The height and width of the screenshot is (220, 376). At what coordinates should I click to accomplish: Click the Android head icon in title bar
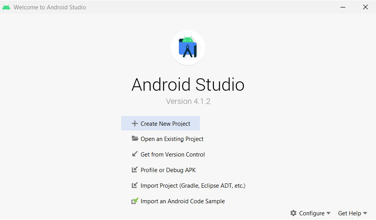coord(6,7)
